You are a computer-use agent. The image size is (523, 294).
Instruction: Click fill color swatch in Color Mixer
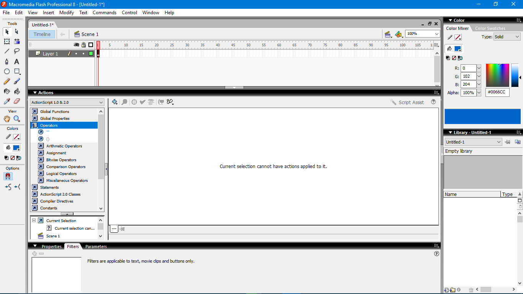point(458,49)
